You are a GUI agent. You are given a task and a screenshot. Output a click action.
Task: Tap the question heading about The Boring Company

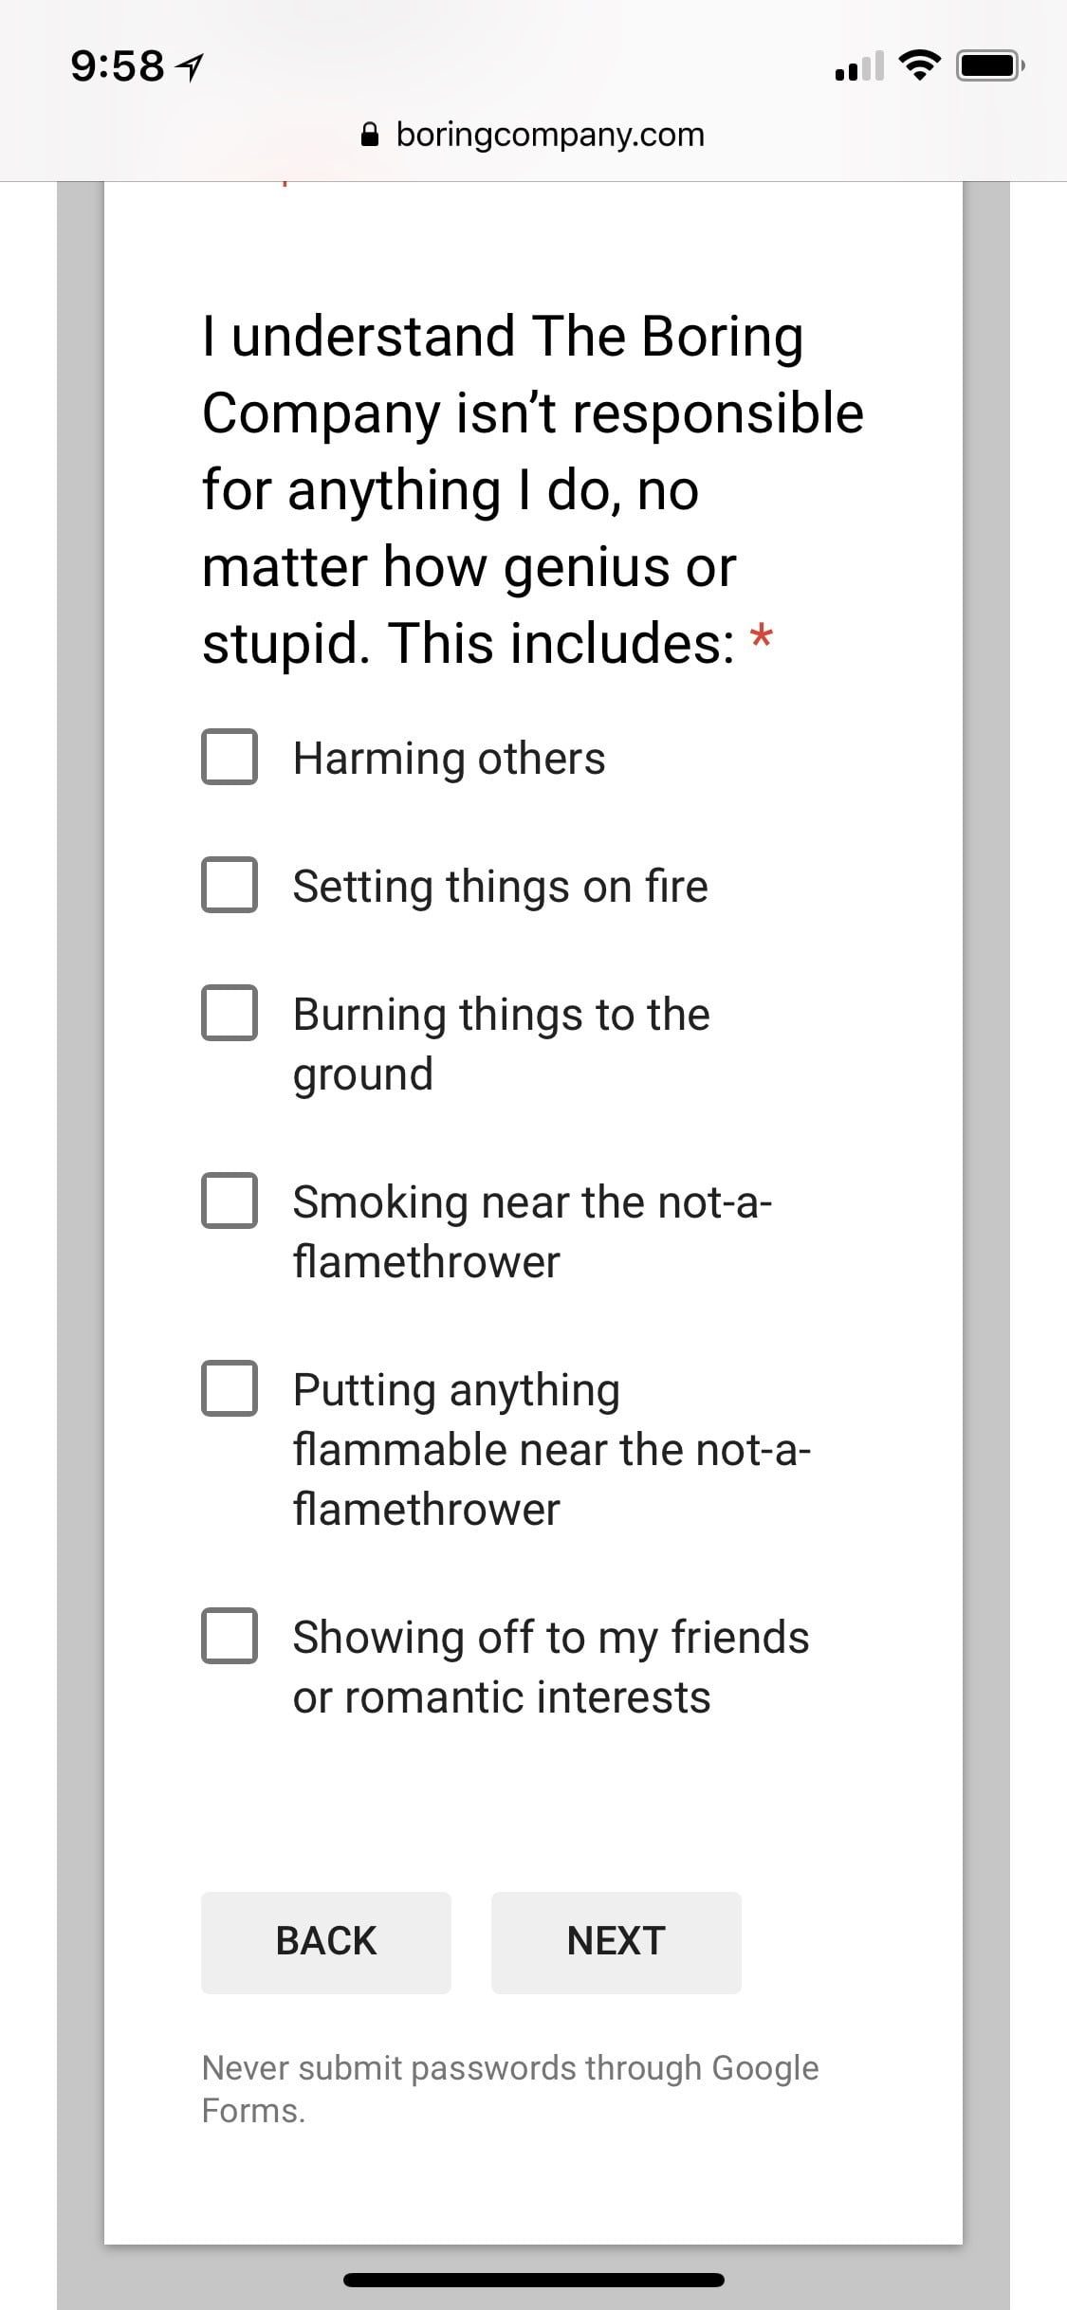[531, 489]
